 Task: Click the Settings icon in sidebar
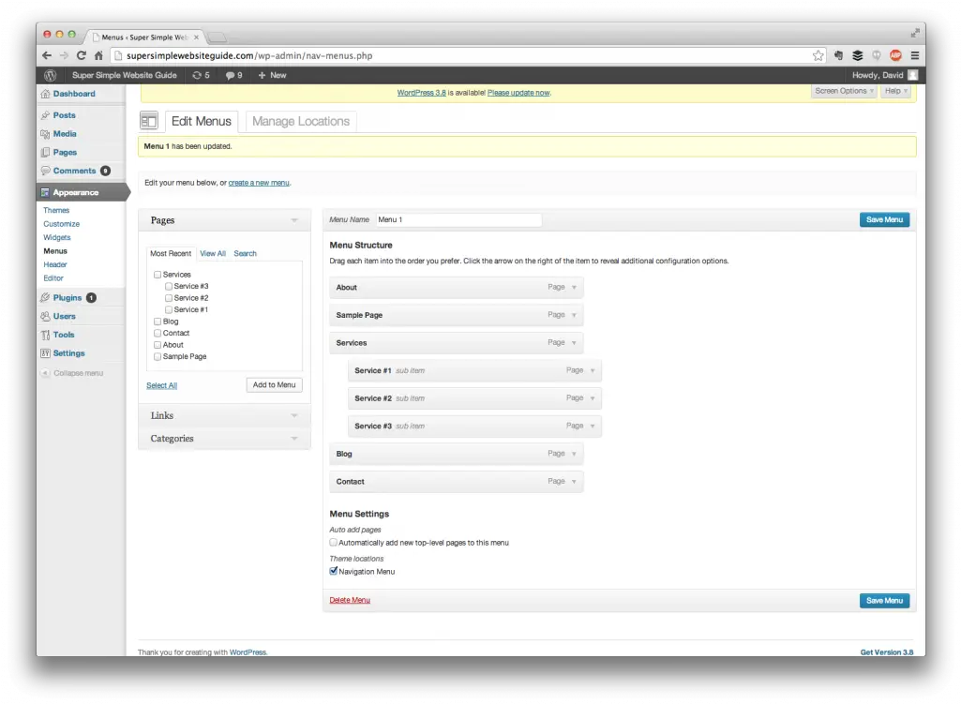click(45, 352)
